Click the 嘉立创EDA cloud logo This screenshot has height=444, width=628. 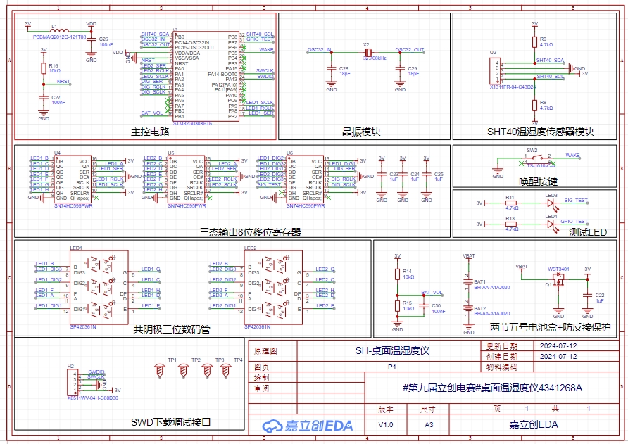[x=308, y=426]
